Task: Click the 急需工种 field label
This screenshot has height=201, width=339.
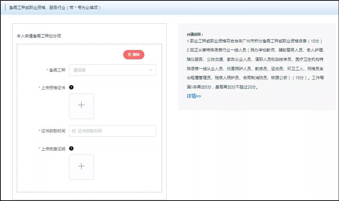Action: [57, 70]
